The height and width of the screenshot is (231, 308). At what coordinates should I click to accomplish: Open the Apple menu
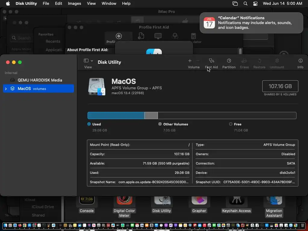(x=8, y=4)
